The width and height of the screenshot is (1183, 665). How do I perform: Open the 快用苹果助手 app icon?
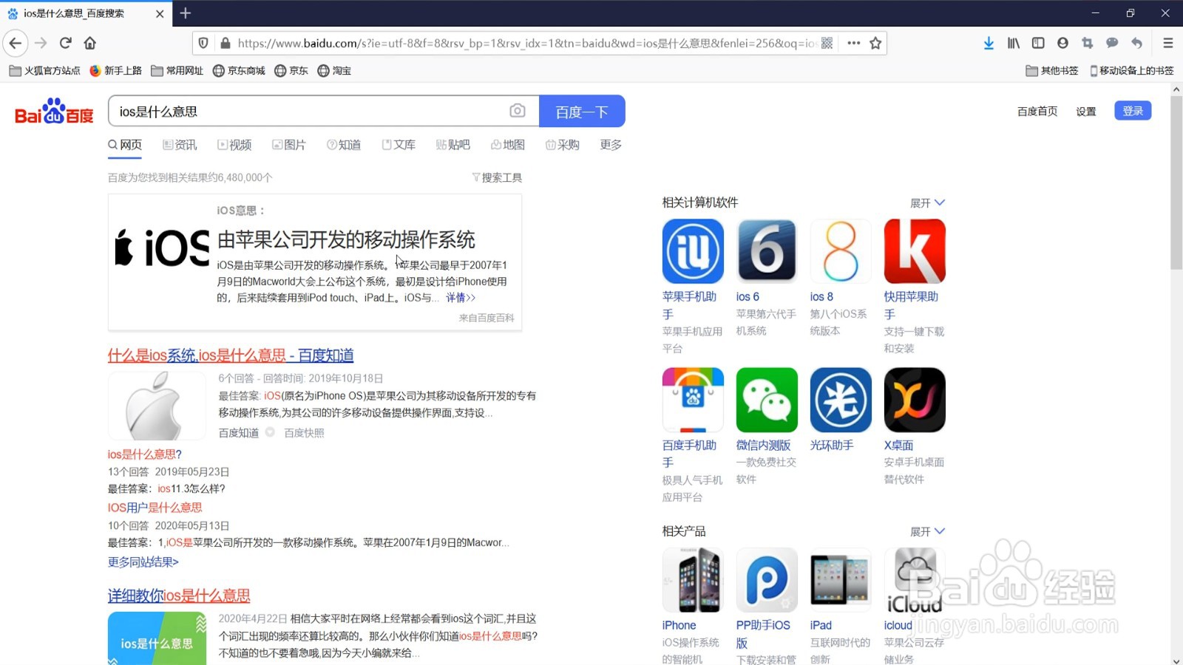point(914,251)
